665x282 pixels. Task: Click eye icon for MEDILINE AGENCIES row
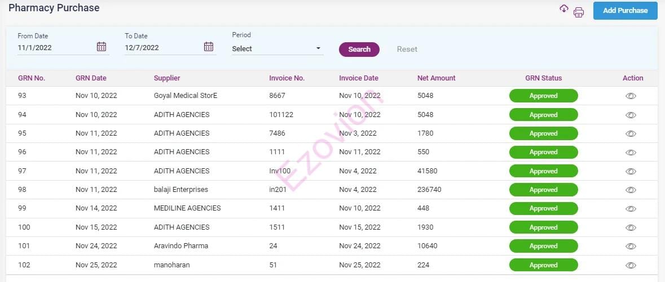click(631, 209)
